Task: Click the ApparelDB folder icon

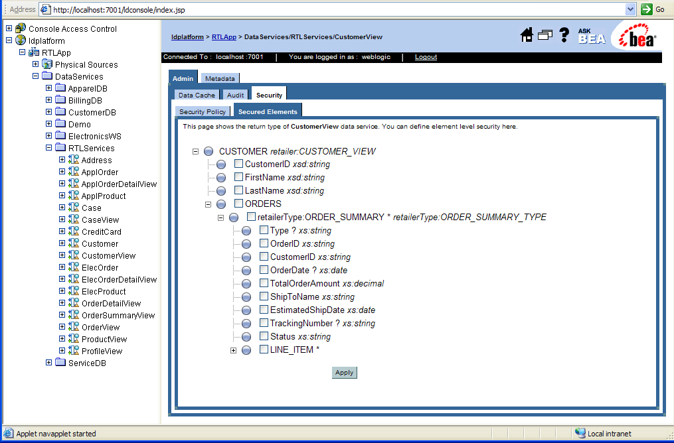Action: (x=60, y=88)
